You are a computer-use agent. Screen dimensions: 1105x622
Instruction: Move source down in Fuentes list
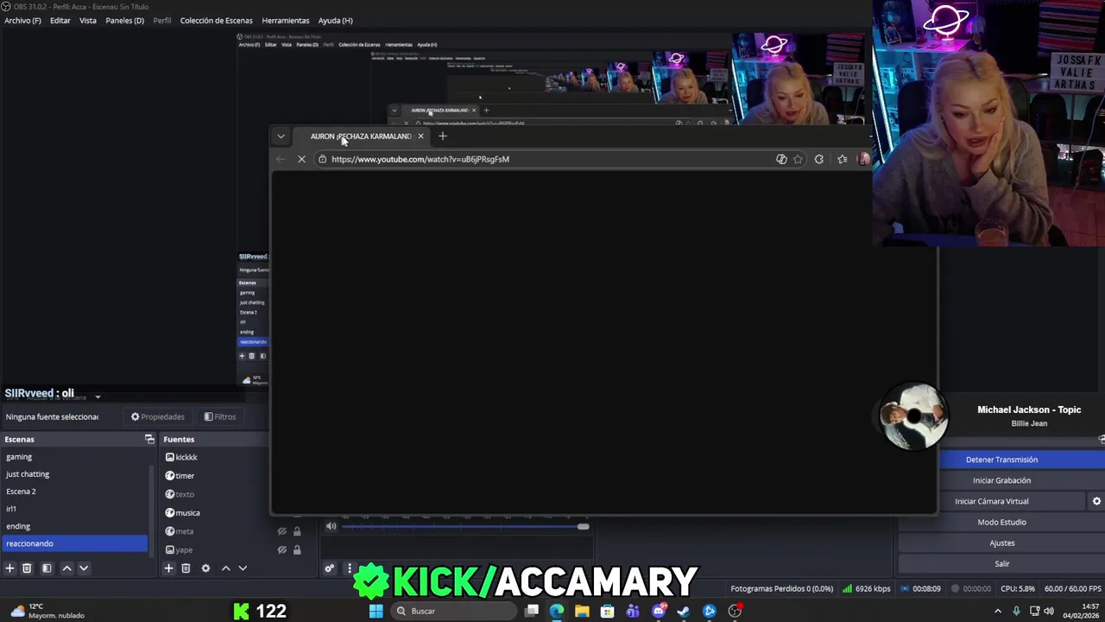pos(243,568)
